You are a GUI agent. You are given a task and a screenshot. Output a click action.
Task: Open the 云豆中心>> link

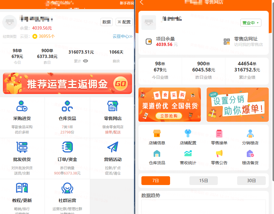point(122,36)
